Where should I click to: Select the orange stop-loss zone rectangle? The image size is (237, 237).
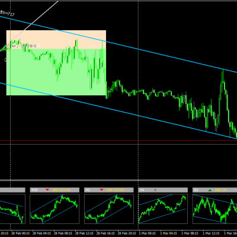click(56, 40)
